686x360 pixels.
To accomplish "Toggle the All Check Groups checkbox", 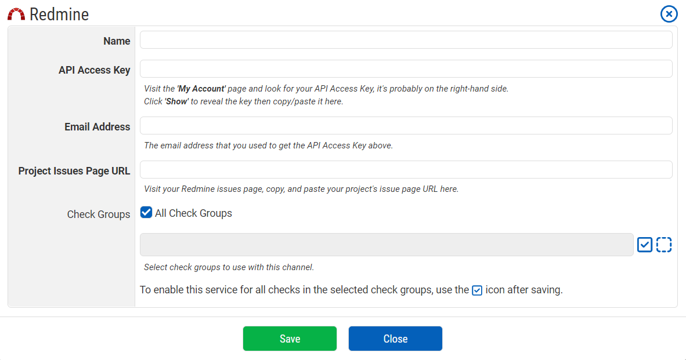I will [146, 213].
